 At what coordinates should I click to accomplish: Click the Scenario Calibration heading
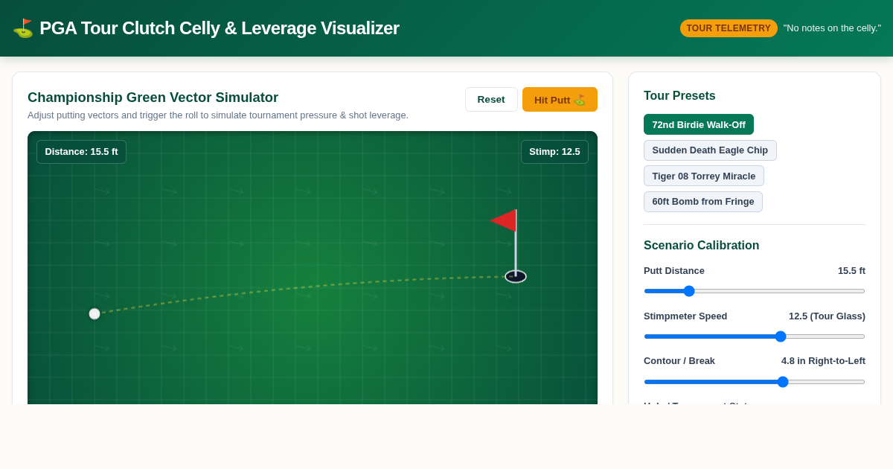(701, 246)
